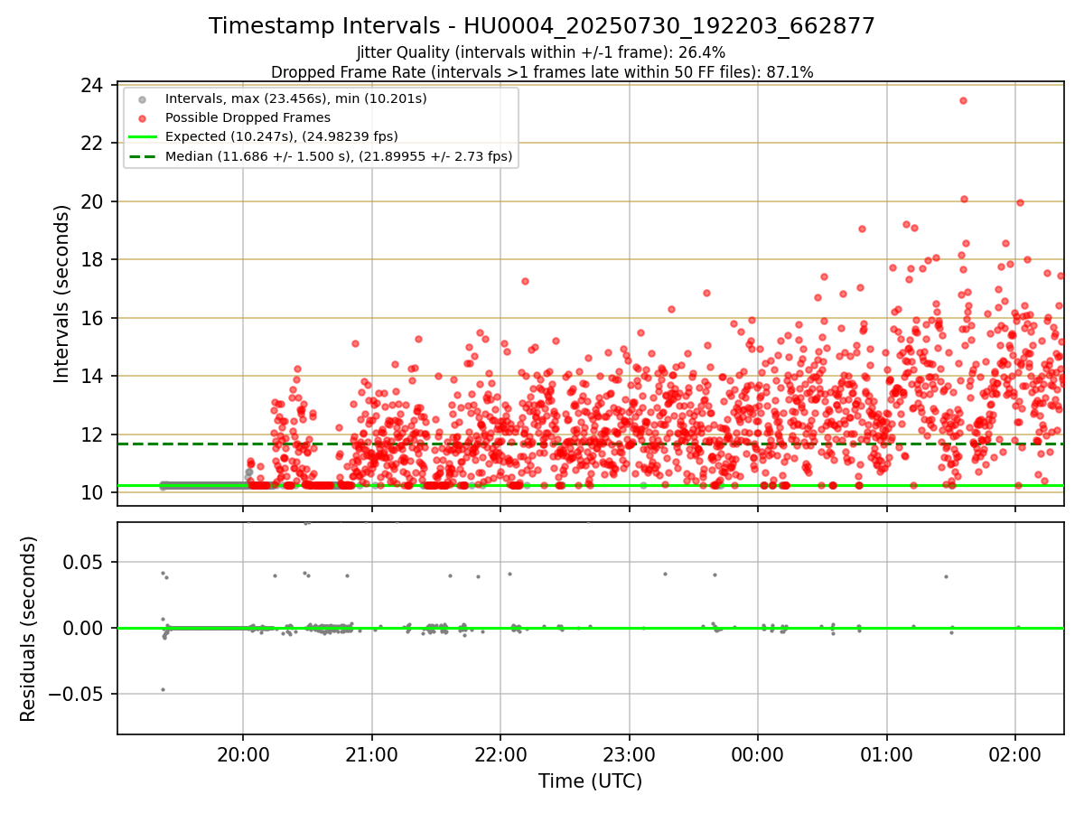Image resolution: width=1084 pixels, height=813 pixels.
Task: Click the '20' y-axis tick label on the intervals axis
Action: pos(91,201)
